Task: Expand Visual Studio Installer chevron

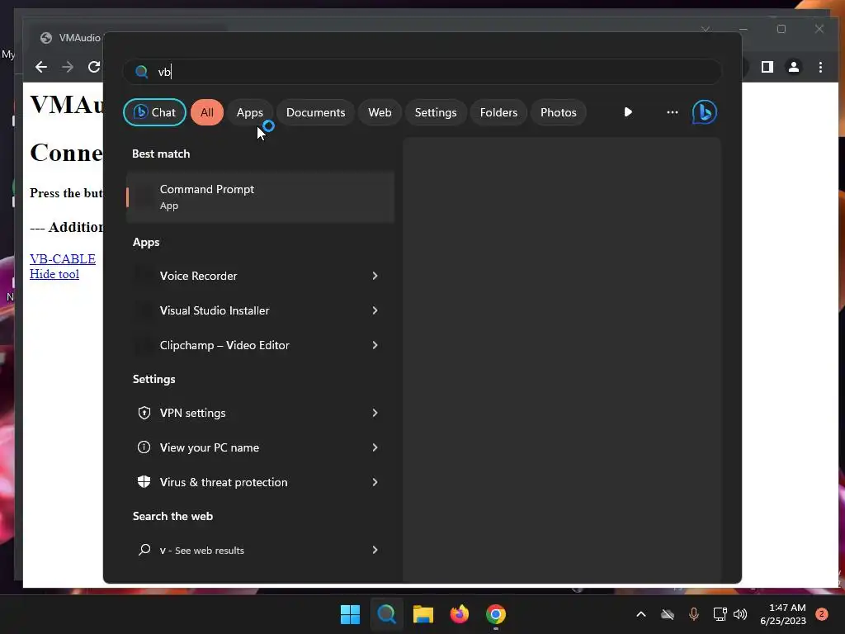Action: [375, 310]
